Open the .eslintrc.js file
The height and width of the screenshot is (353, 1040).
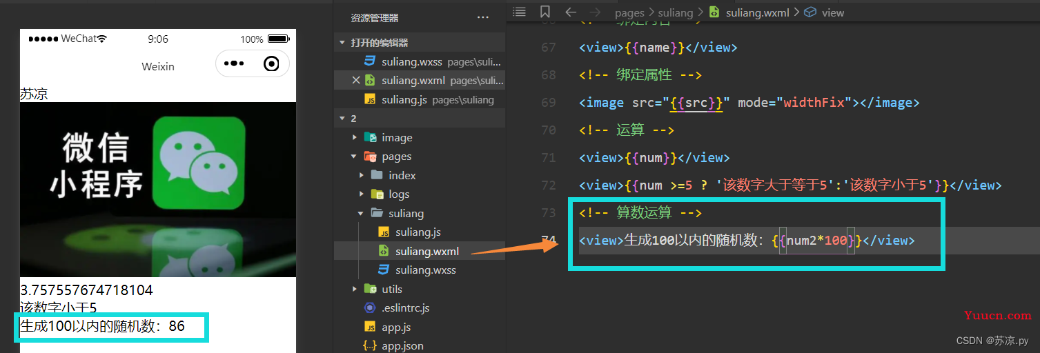pyautogui.click(x=420, y=308)
